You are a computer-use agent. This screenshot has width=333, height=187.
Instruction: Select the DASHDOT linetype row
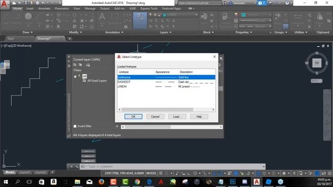tap(166, 82)
